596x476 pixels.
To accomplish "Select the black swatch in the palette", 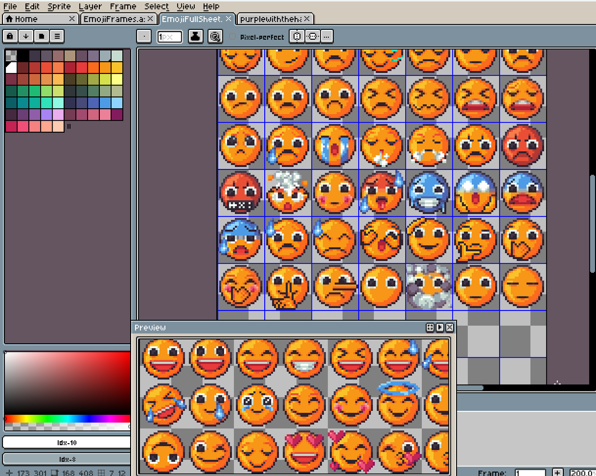I will click(23, 56).
